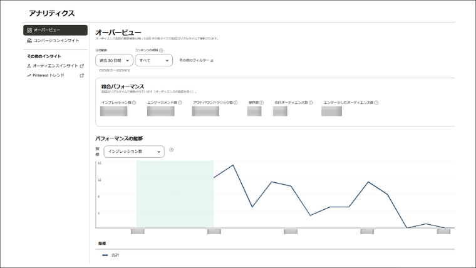Screen dimensions: 476x268
Task: Click info icon beside 保存数 metric
Action: pos(262,103)
